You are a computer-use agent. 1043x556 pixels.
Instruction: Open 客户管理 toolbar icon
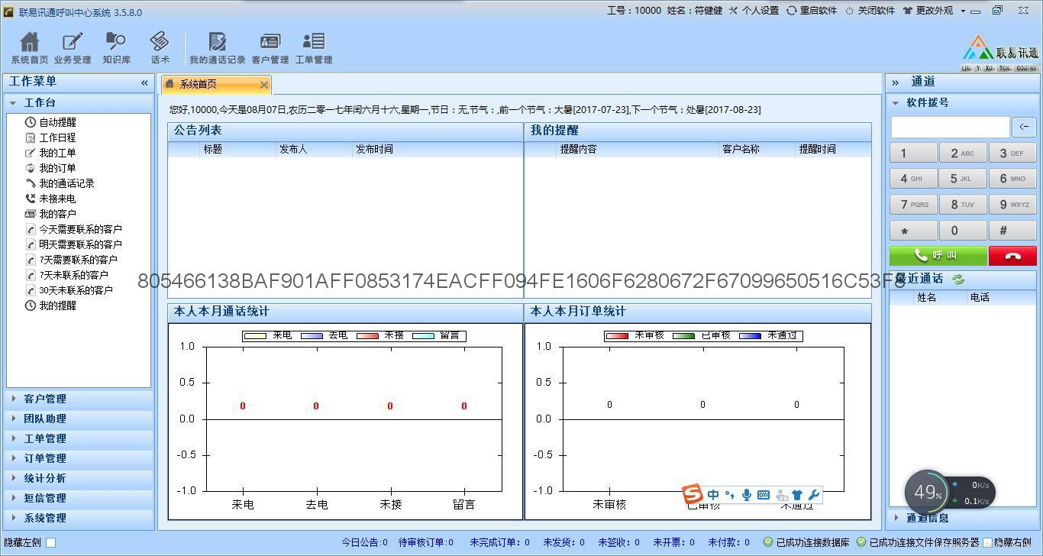click(x=270, y=47)
